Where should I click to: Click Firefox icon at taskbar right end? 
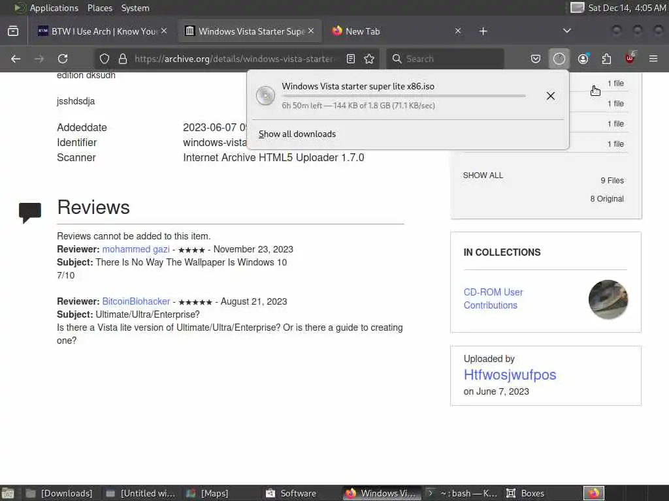tap(594, 493)
